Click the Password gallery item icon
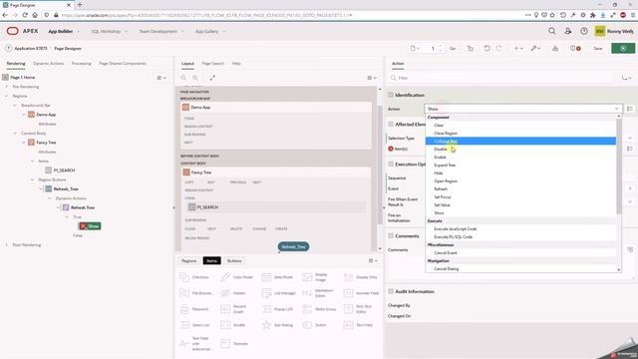This screenshot has width=638, height=359. pos(184,309)
